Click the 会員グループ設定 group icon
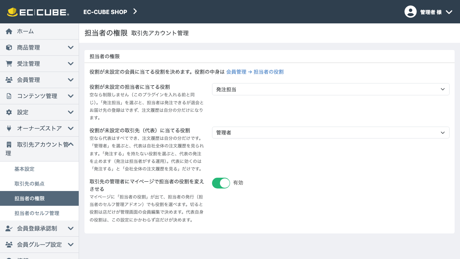The height and width of the screenshot is (259, 460). click(x=9, y=245)
